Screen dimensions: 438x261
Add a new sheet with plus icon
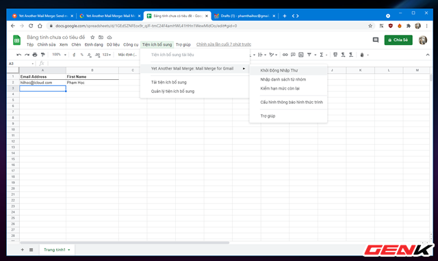click(23, 249)
